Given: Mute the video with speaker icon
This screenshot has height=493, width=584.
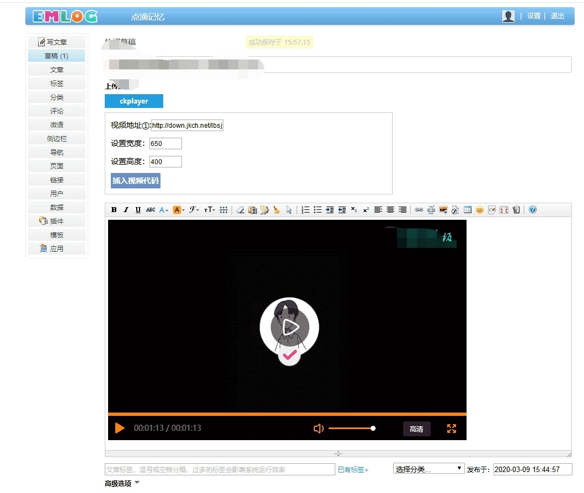Looking at the screenshot, I should pyautogui.click(x=318, y=429).
